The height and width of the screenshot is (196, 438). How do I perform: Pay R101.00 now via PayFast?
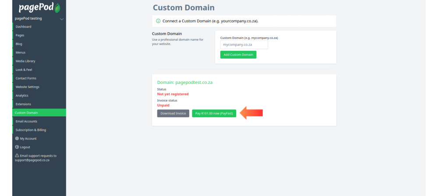[214, 113]
